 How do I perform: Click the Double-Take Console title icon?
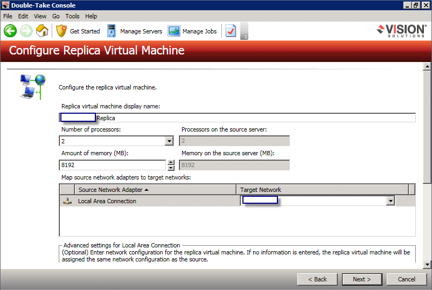(5, 5)
